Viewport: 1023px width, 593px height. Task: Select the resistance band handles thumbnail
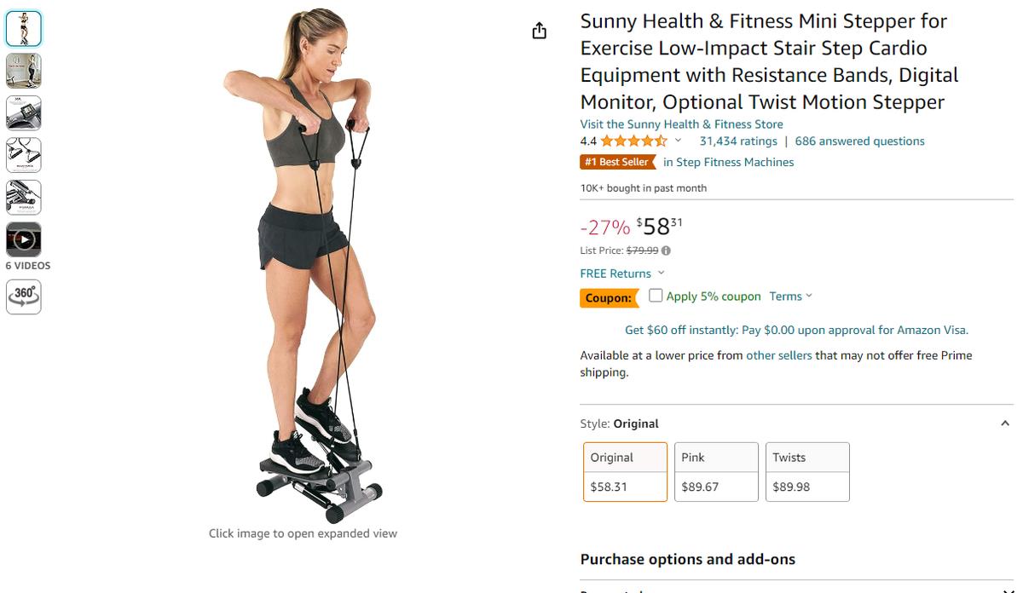tap(24, 155)
